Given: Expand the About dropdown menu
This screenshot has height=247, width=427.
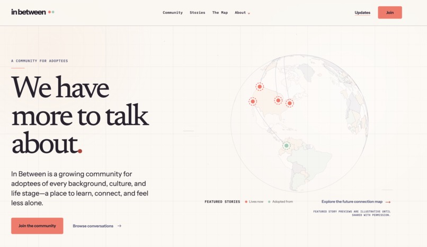Looking at the screenshot, I should pos(242,13).
